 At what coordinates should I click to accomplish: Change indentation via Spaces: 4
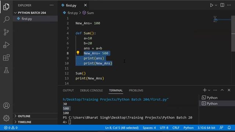149,128
